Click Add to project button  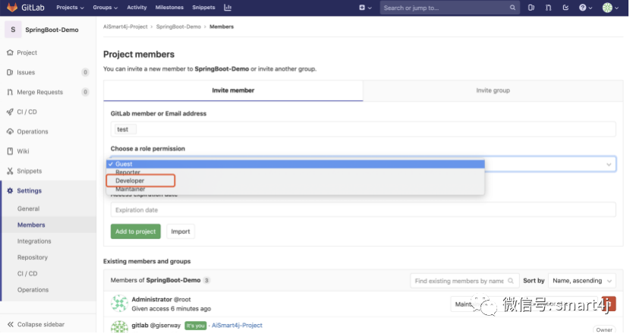(135, 232)
